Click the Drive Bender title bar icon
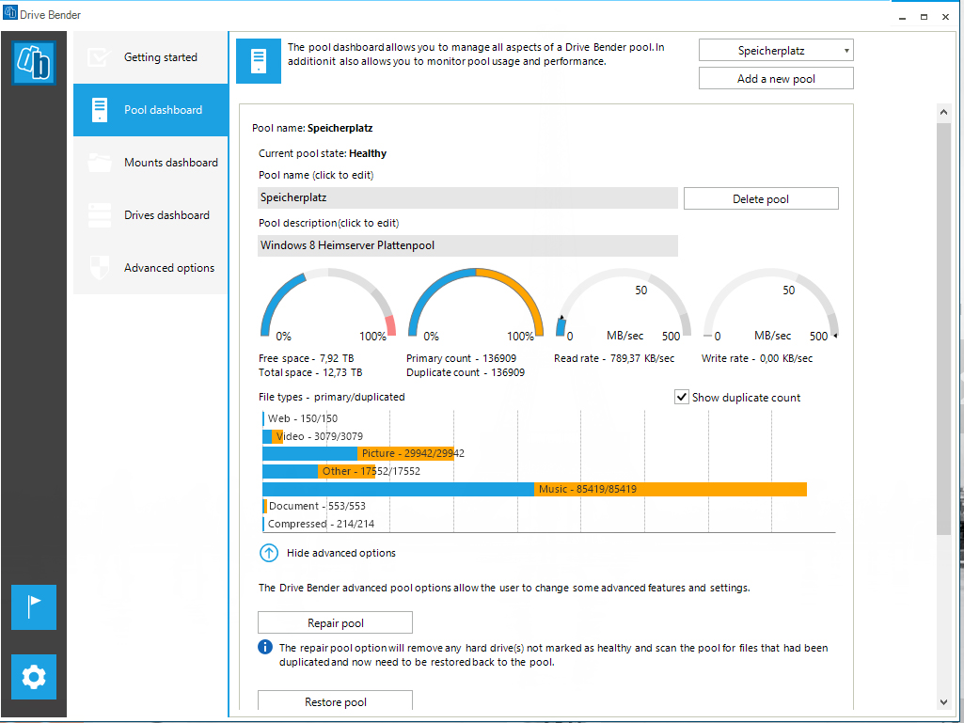The width and height of the screenshot is (964, 723). coord(9,13)
